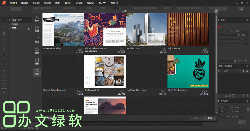Select the Move tool in the left toolbar
Screen dimensions: 250x131
[x=4, y=21]
